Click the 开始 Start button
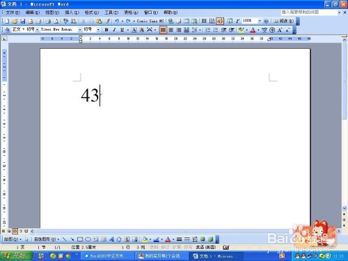The height and width of the screenshot is (261, 348). [16, 256]
